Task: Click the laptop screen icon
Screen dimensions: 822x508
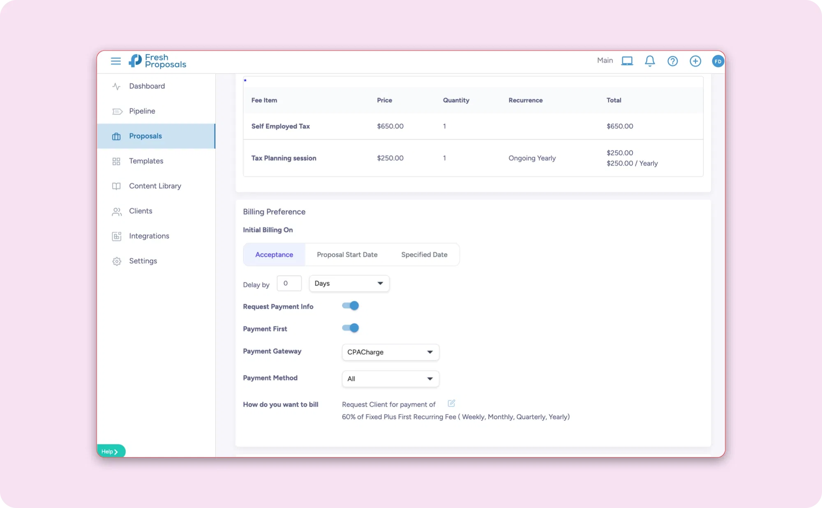Action: 627,61
